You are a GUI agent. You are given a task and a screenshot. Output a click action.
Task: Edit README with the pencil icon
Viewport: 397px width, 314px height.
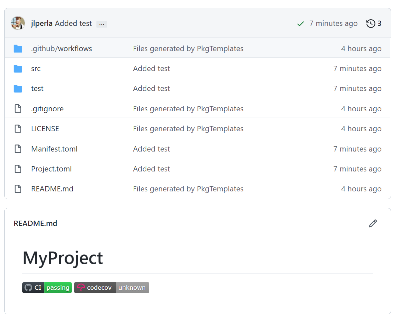tap(373, 224)
